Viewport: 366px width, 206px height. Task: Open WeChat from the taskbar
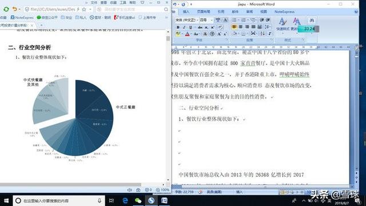[x=138, y=200]
